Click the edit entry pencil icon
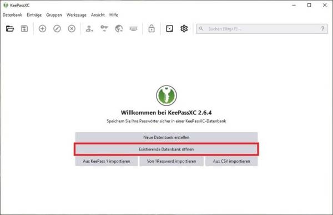 tap(57, 28)
